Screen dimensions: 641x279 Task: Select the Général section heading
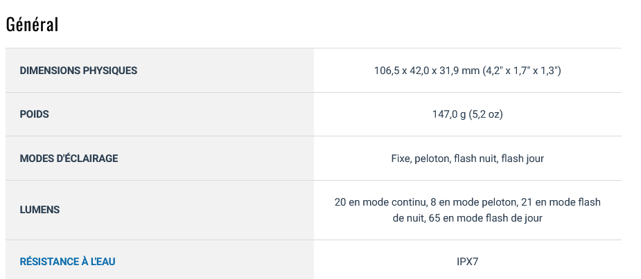pyautogui.click(x=33, y=24)
